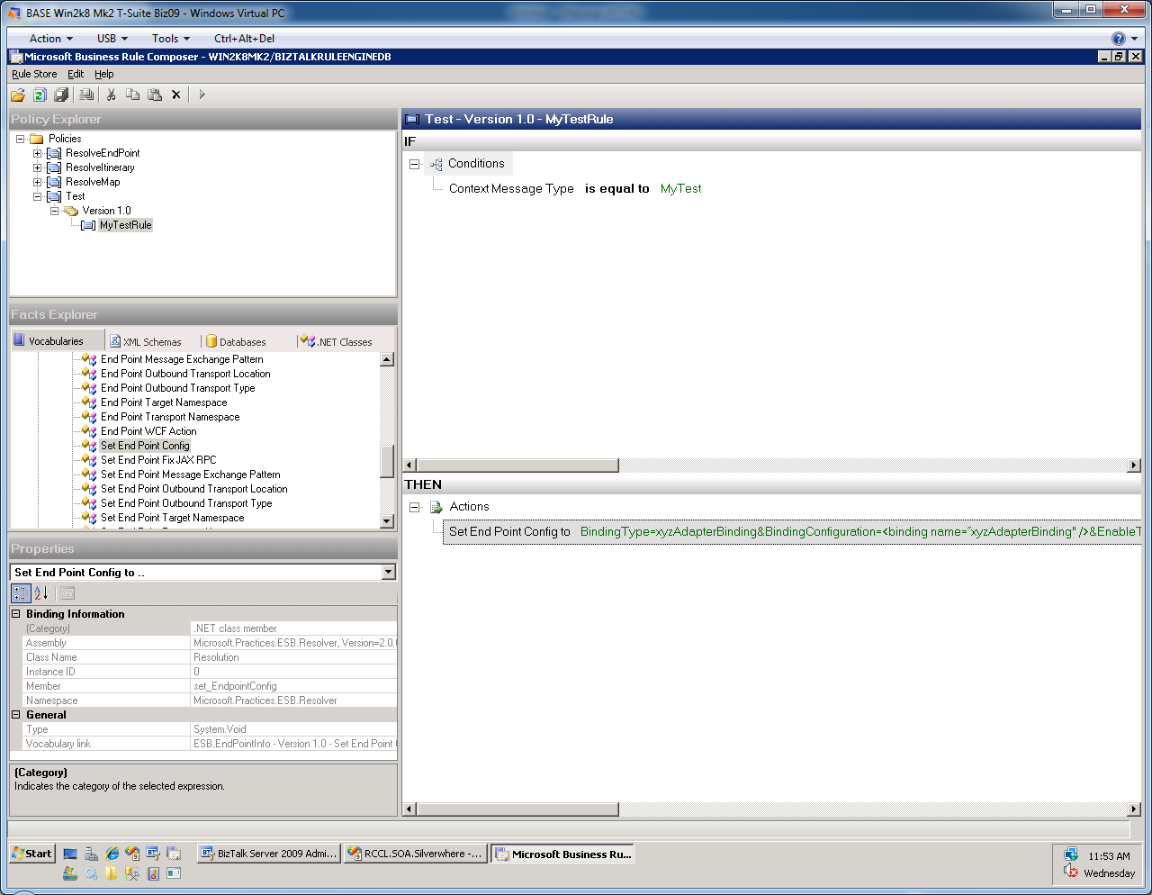Click the Cut scissors toolbar icon

click(111, 95)
